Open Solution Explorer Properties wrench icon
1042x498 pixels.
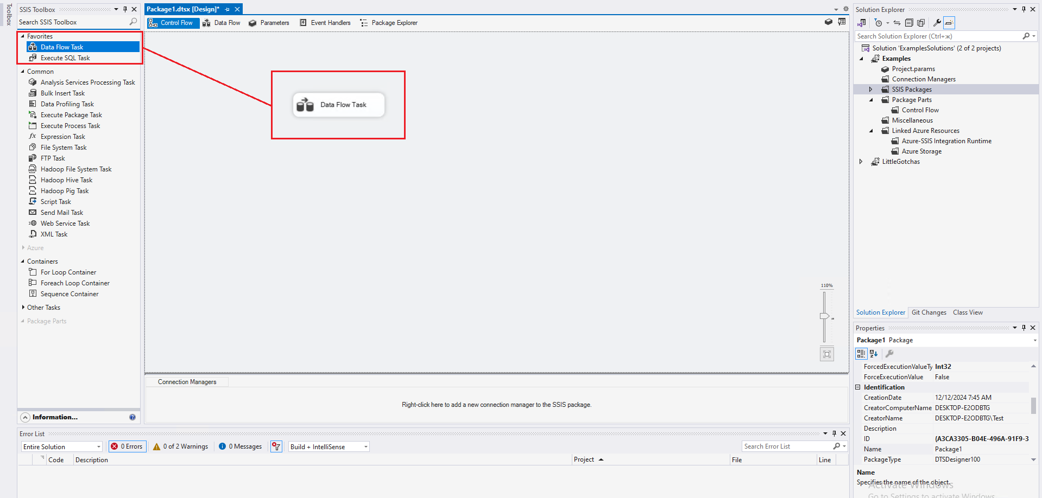click(x=937, y=23)
